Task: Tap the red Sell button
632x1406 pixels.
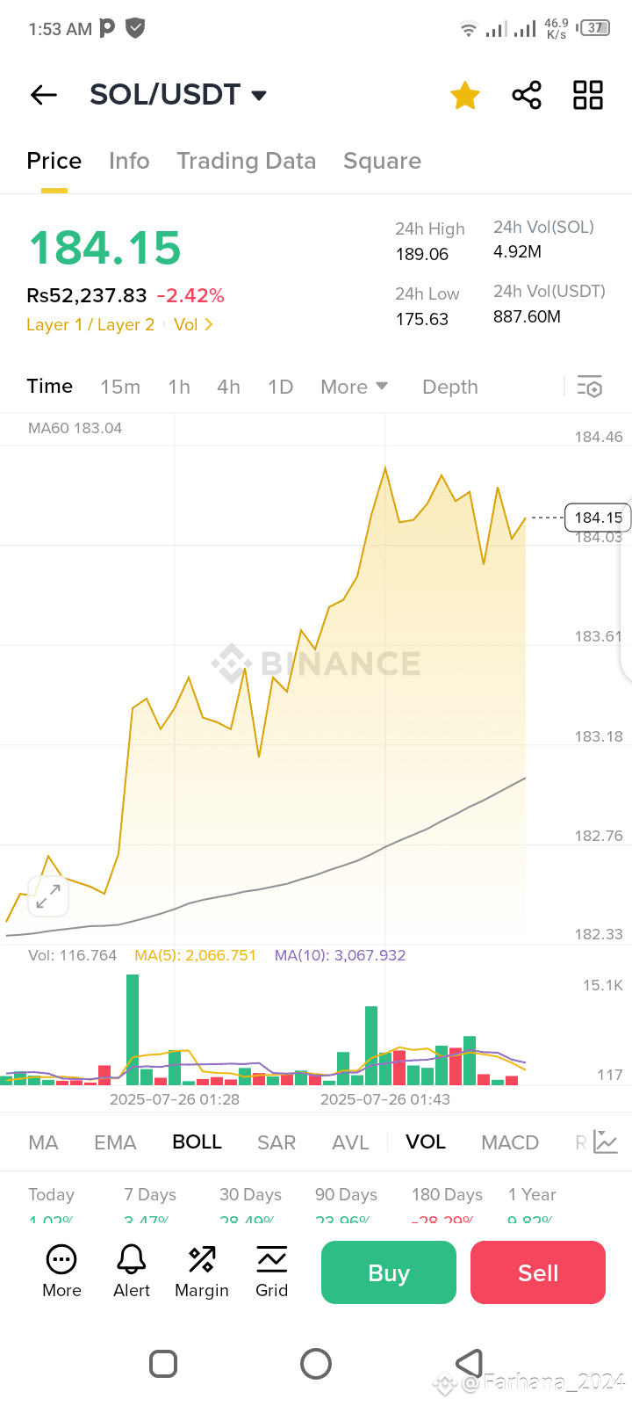Action: [538, 1272]
